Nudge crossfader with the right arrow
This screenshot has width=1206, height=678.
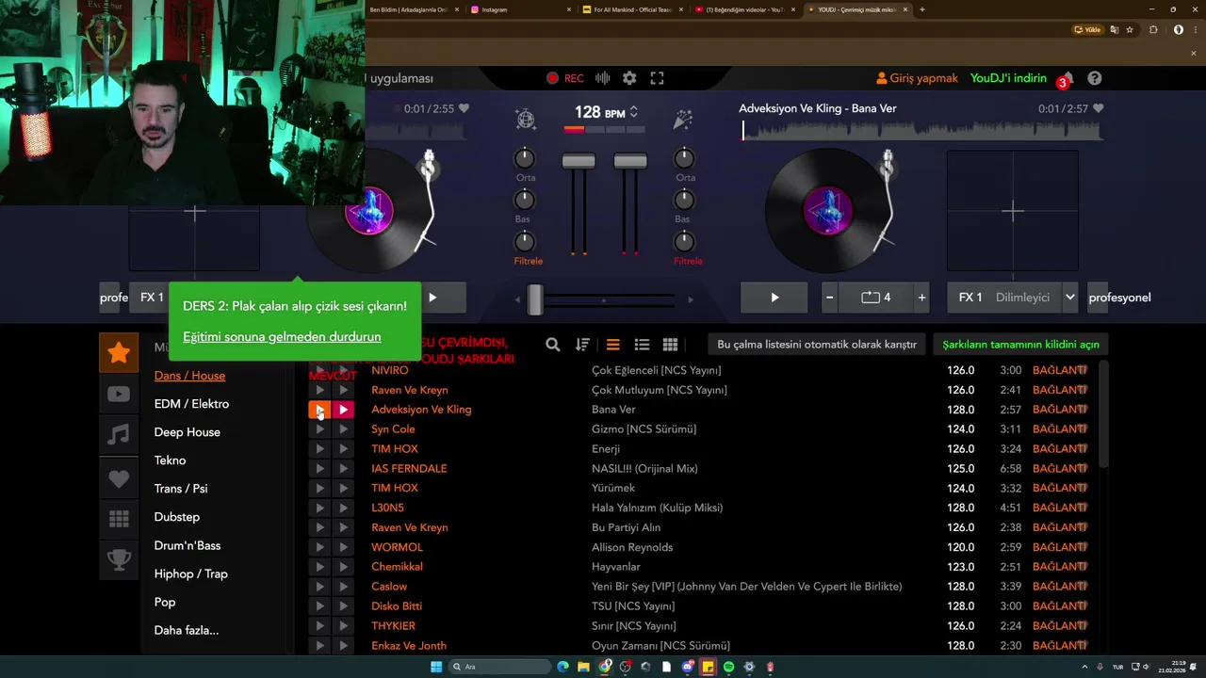click(x=691, y=299)
